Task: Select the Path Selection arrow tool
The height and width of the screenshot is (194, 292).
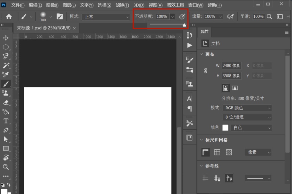Action: point(6,139)
